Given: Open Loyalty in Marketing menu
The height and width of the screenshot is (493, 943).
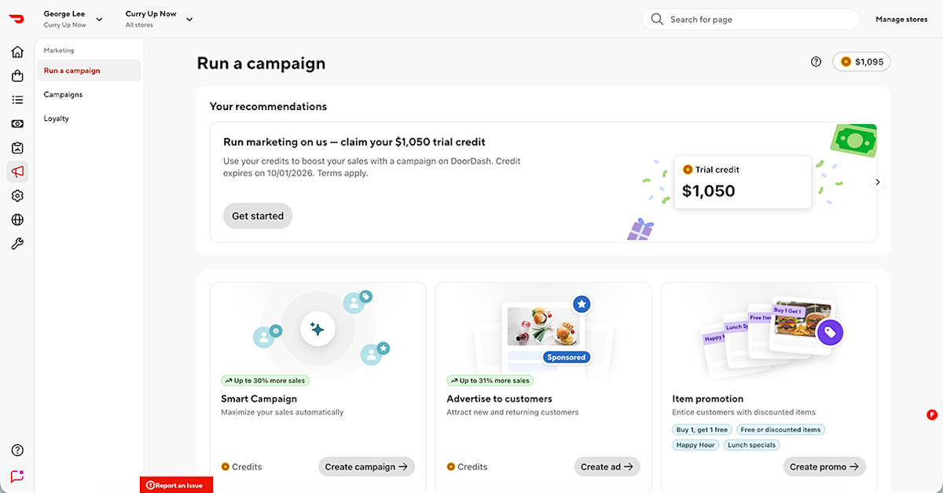Looking at the screenshot, I should 57,119.
